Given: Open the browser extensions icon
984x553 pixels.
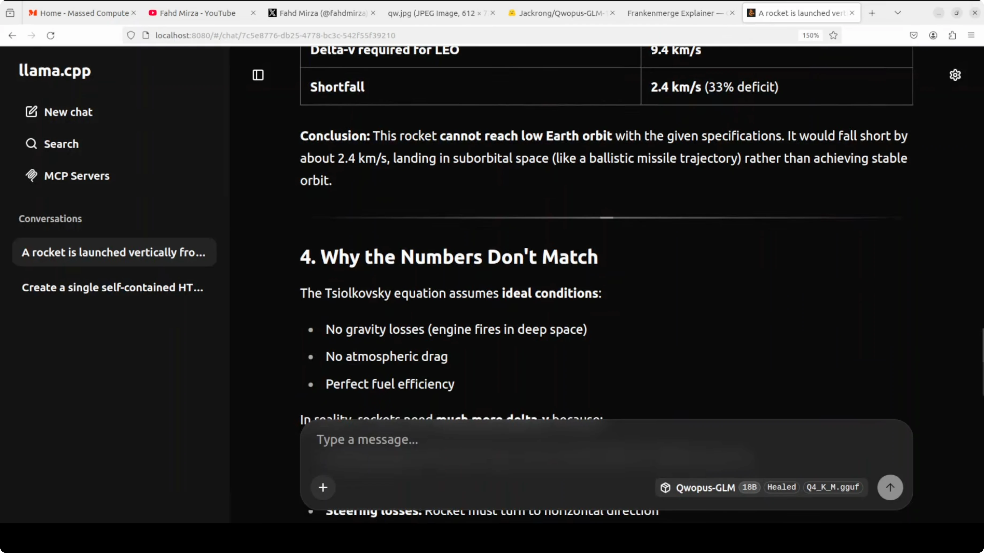Looking at the screenshot, I should tap(952, 36).
